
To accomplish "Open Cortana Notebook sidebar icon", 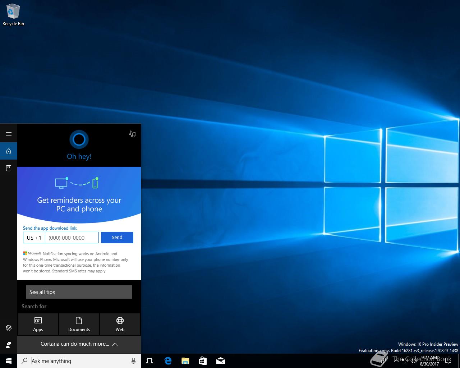I will [x=9, y=168].
